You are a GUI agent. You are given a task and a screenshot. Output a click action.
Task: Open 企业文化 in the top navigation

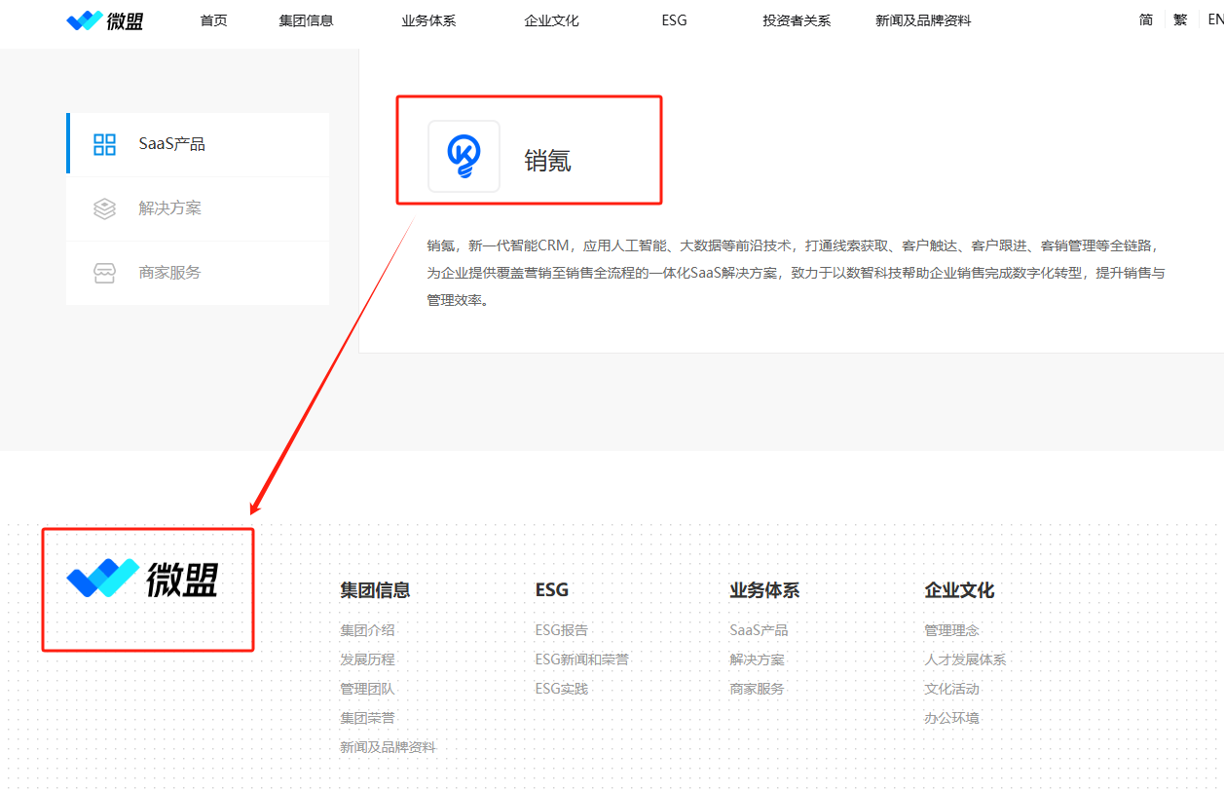point(551,20)
